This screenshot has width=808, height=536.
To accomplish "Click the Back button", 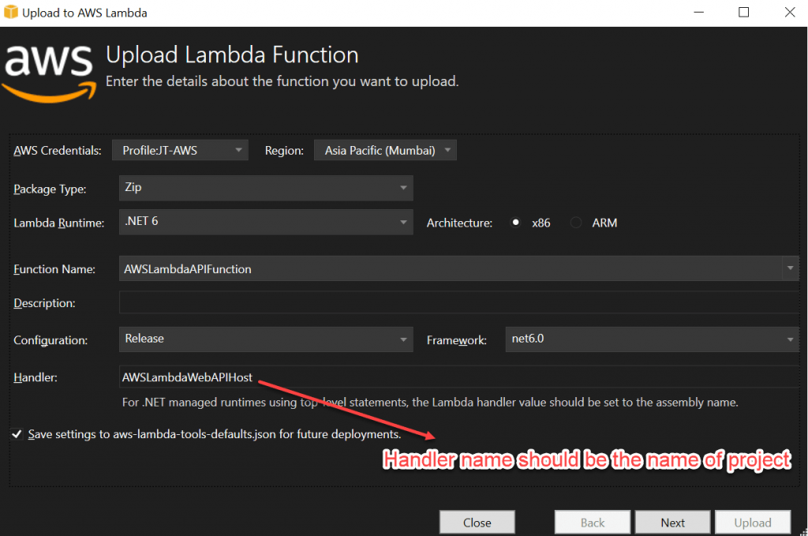I will (x=593, y=523).
